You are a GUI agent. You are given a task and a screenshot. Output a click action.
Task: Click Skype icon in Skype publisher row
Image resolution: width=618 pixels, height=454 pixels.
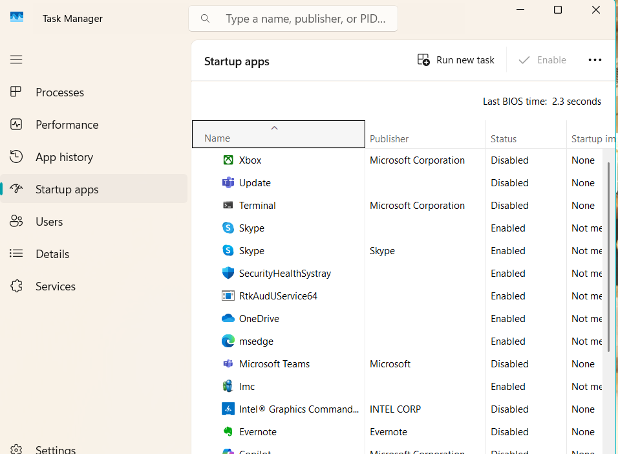click(x=228, y=250)
